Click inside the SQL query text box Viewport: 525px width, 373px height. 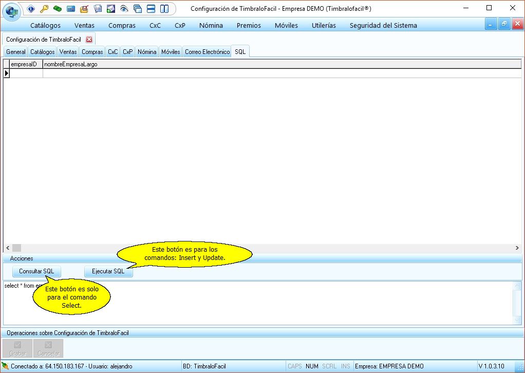pos(258,303)
